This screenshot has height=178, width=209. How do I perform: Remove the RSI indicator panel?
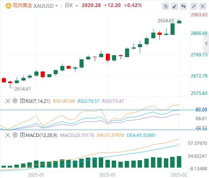click(x=8, y=101)
